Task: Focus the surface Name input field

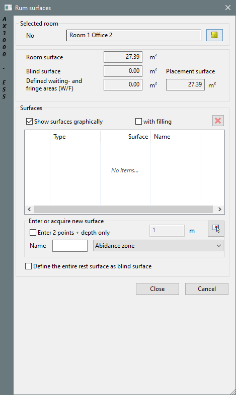Action: [70, 246]
